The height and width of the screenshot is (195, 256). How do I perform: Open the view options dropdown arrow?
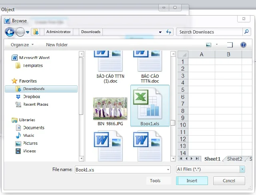(217, 44)
